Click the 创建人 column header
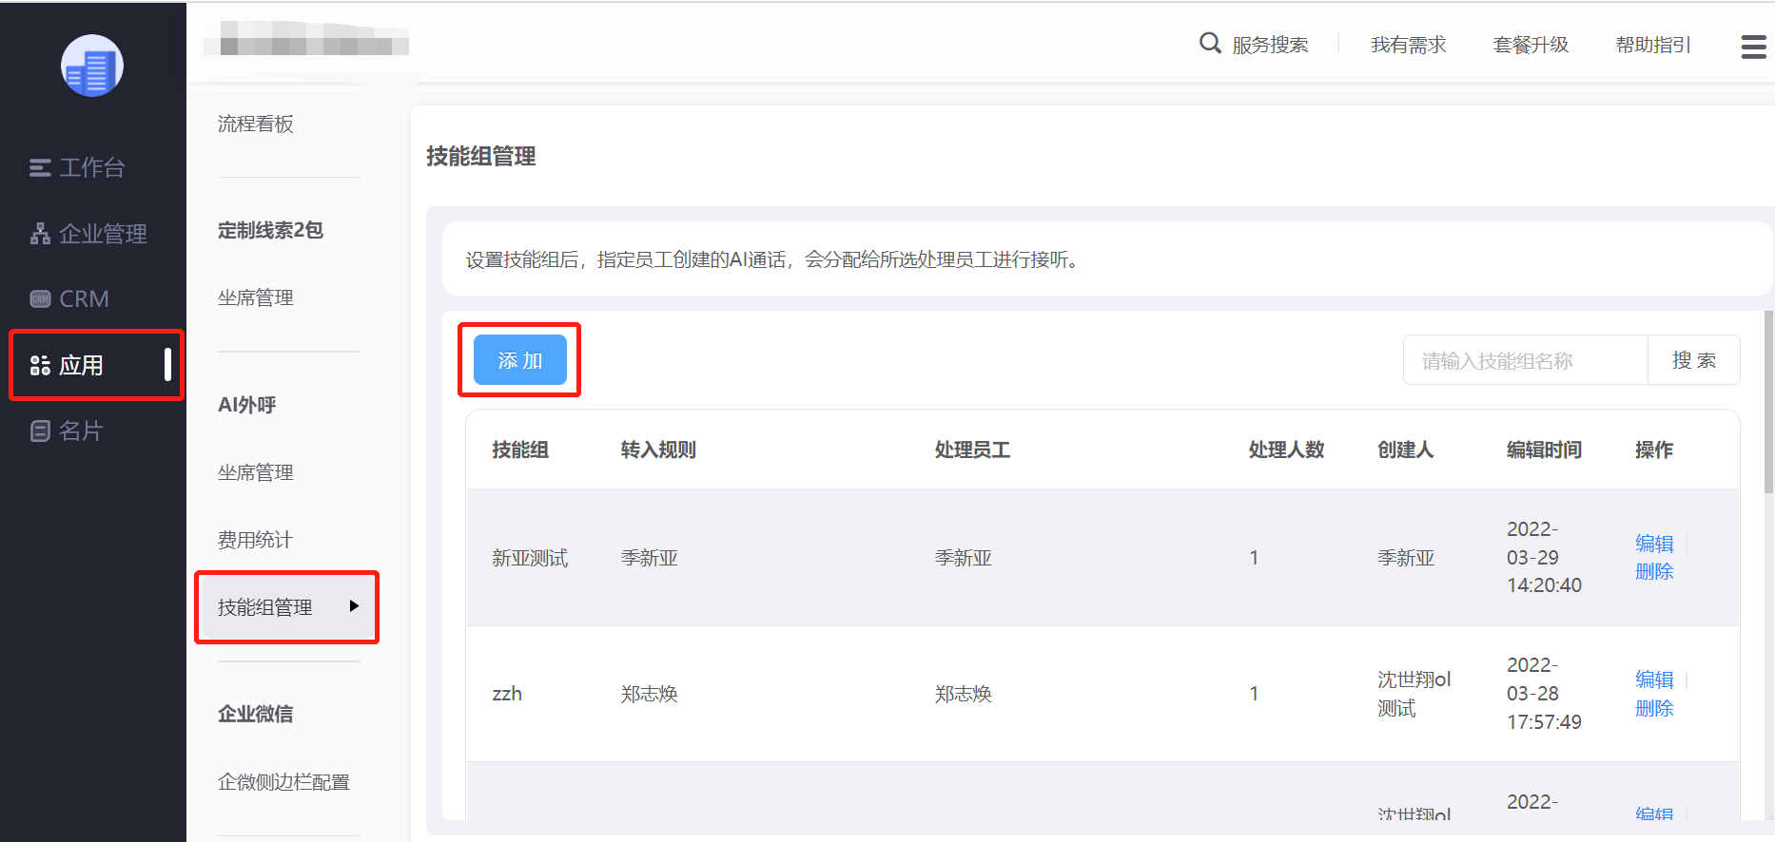Image resolution: width=1775 pixels, height=842 pixels. [x=1406, y=450]
